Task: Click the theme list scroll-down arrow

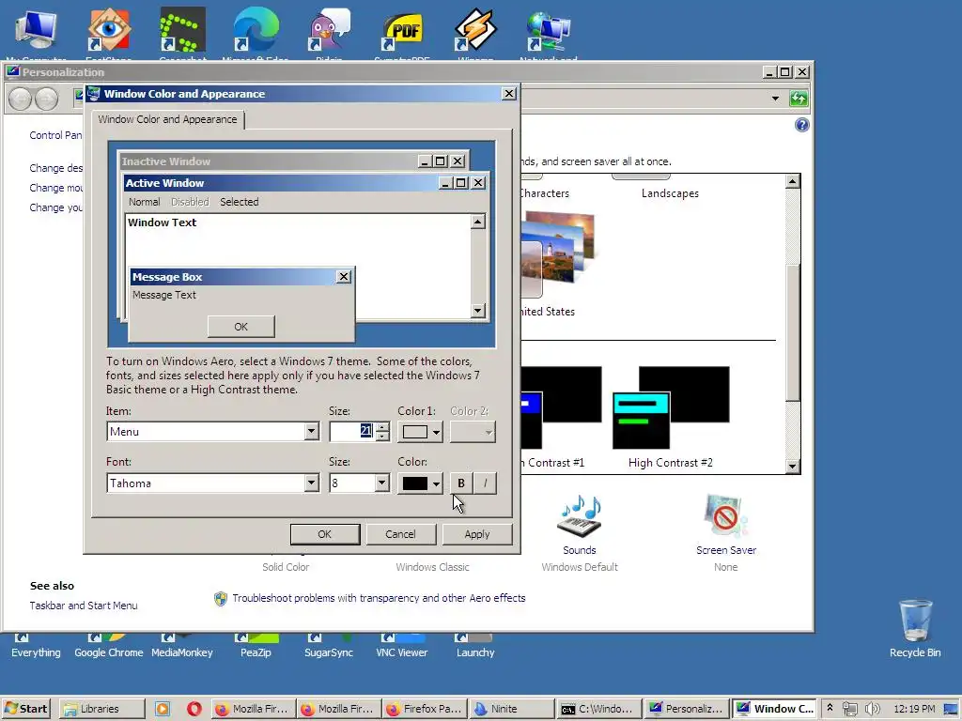Action: click(792, 466)
